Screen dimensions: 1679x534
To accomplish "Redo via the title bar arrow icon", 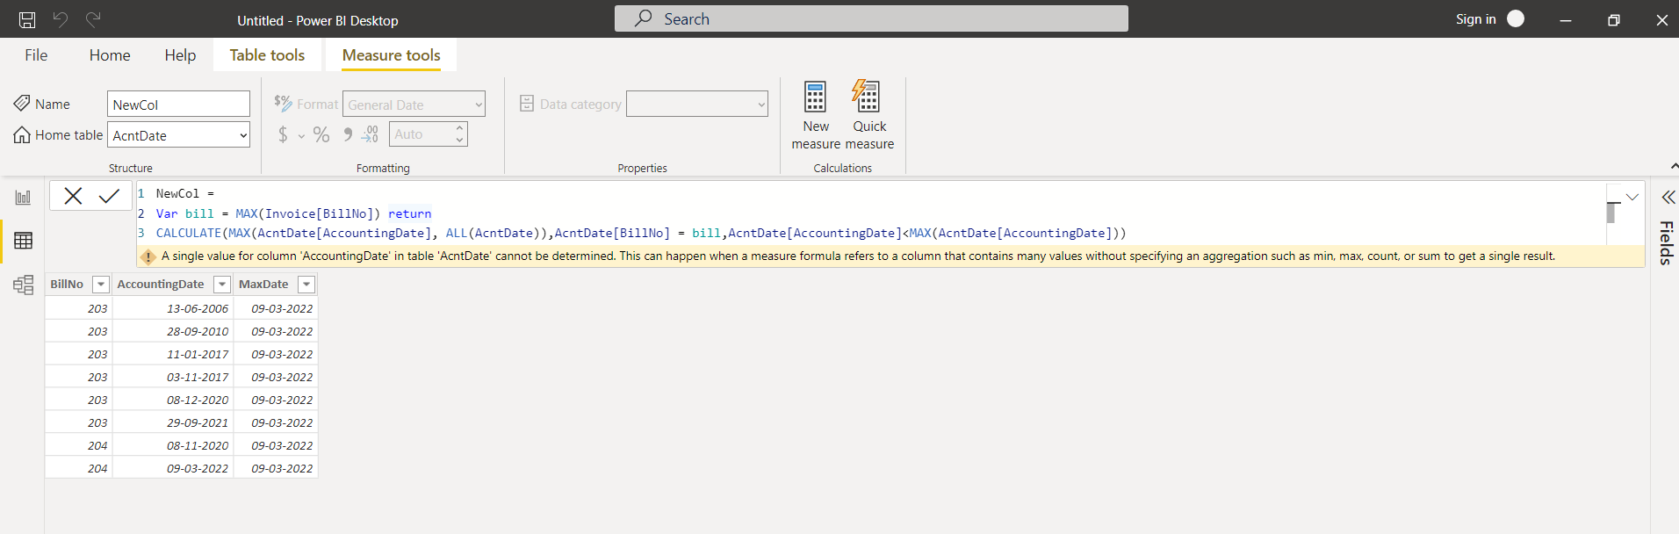I will click(93, 19).
